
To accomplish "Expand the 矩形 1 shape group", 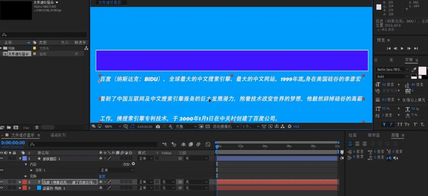I will [31, 170].
